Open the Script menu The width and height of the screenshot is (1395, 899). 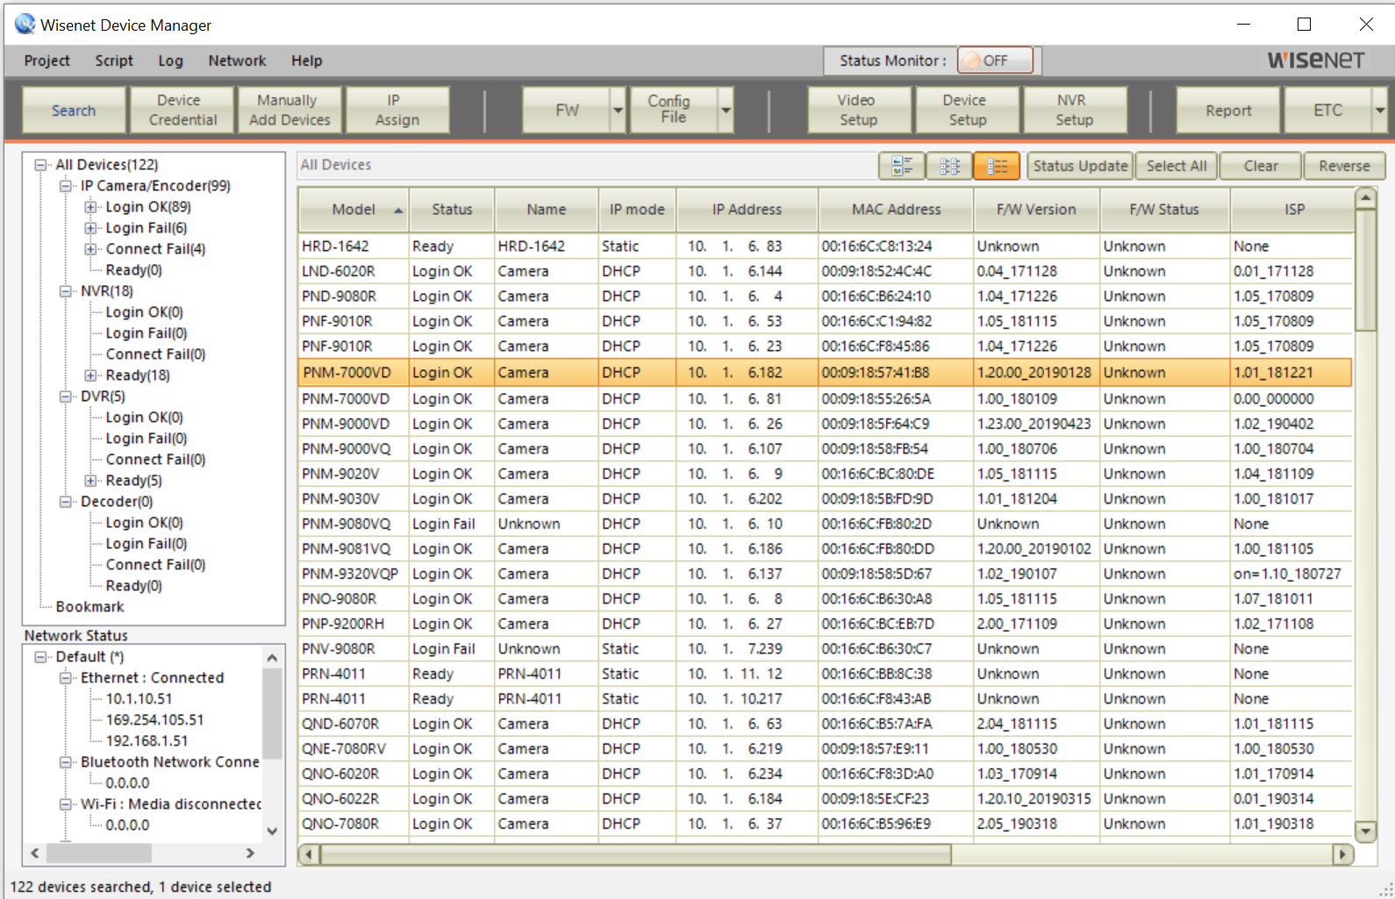[114, 61]
